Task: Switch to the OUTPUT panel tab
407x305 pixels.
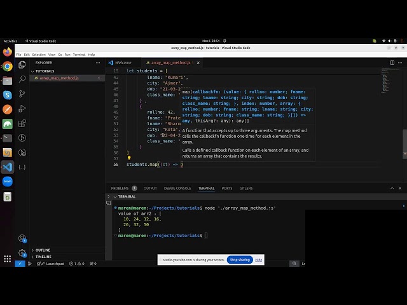Action: (150, 188)
